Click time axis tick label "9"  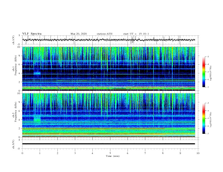coord(180,153)
